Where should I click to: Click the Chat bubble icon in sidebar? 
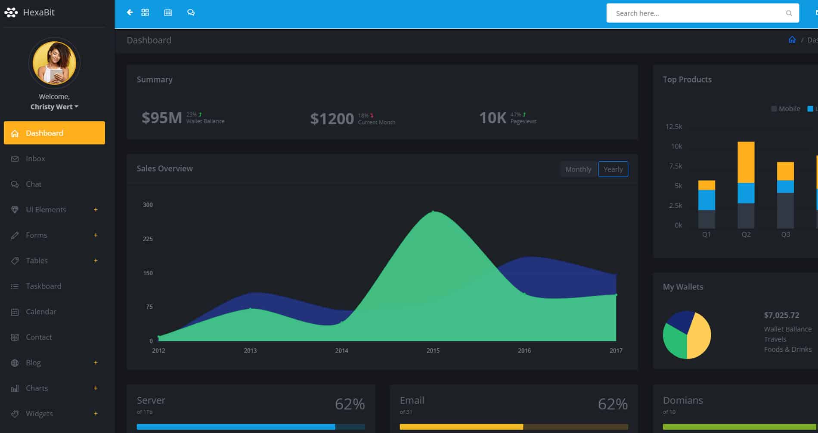click(15, 184)
